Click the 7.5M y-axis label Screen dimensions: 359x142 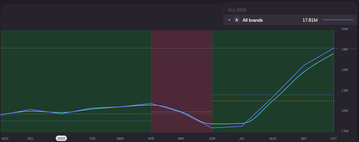click(x=344, y=131)
